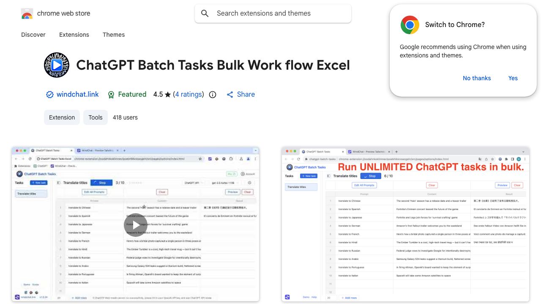Focus the Search extensions and themes field
The width and height of the screenshot is (541, 304).
pyautogui.click(x=273, y=14)
